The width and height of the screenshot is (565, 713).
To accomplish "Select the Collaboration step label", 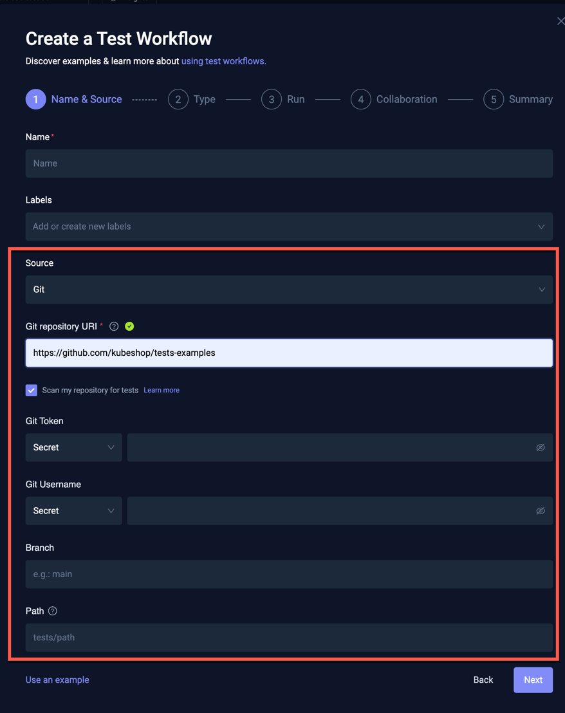I will click(x=407, y=99).
